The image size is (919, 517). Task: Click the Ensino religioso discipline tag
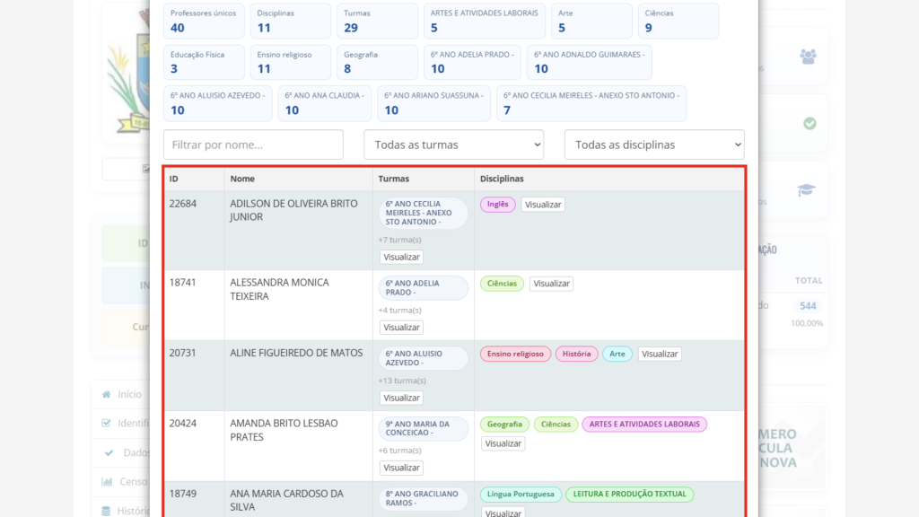click(x=515, y=354)
